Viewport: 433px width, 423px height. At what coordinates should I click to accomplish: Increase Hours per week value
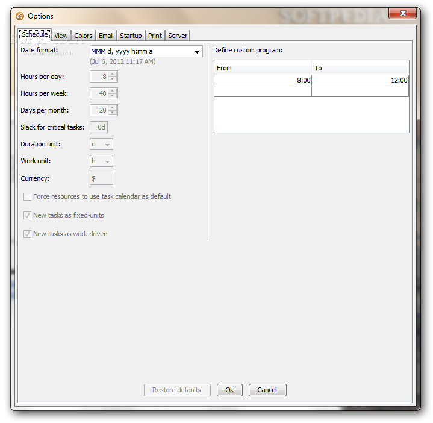pyautogui.click(x=112, y=91)
